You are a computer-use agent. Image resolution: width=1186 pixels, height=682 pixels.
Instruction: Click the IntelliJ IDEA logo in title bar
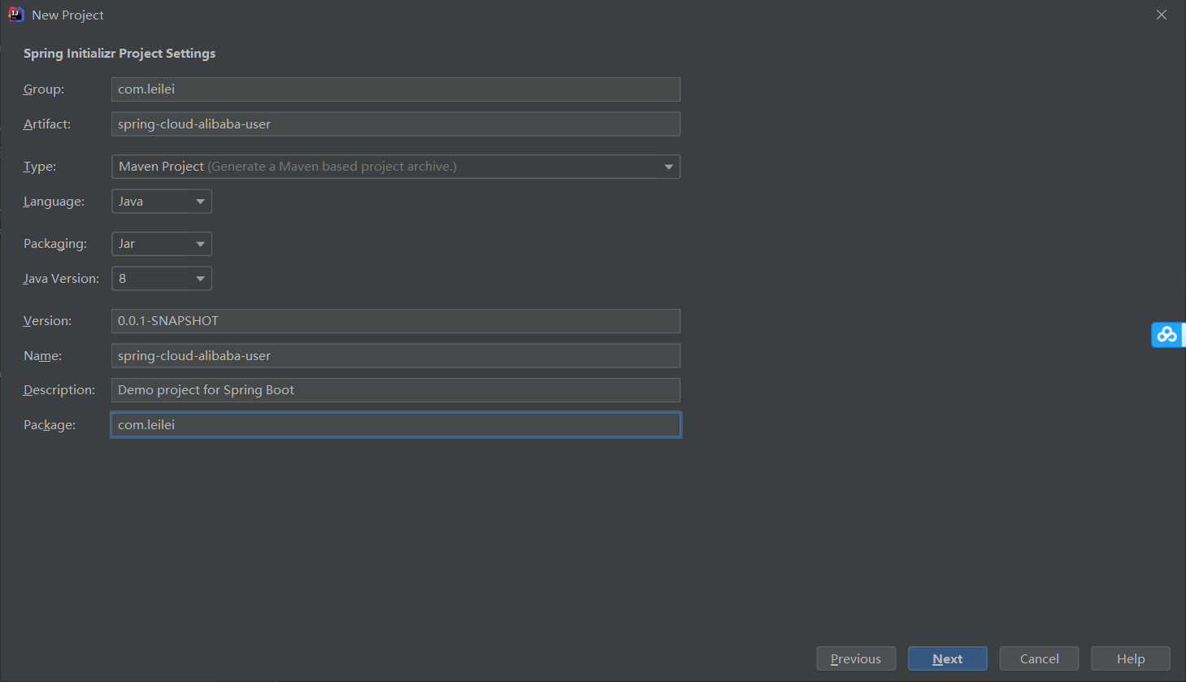pyautogui.click(x=15, y=15)
